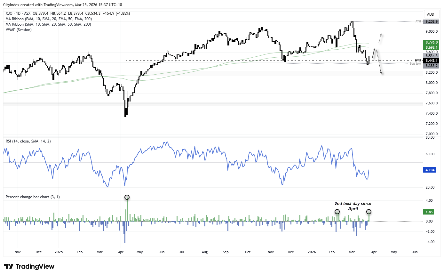The height and width of the screenshot is (276, 444).
Task: Select the 2nd best day since April annotation
Action: pyautogui.click(x=353, y=206)
